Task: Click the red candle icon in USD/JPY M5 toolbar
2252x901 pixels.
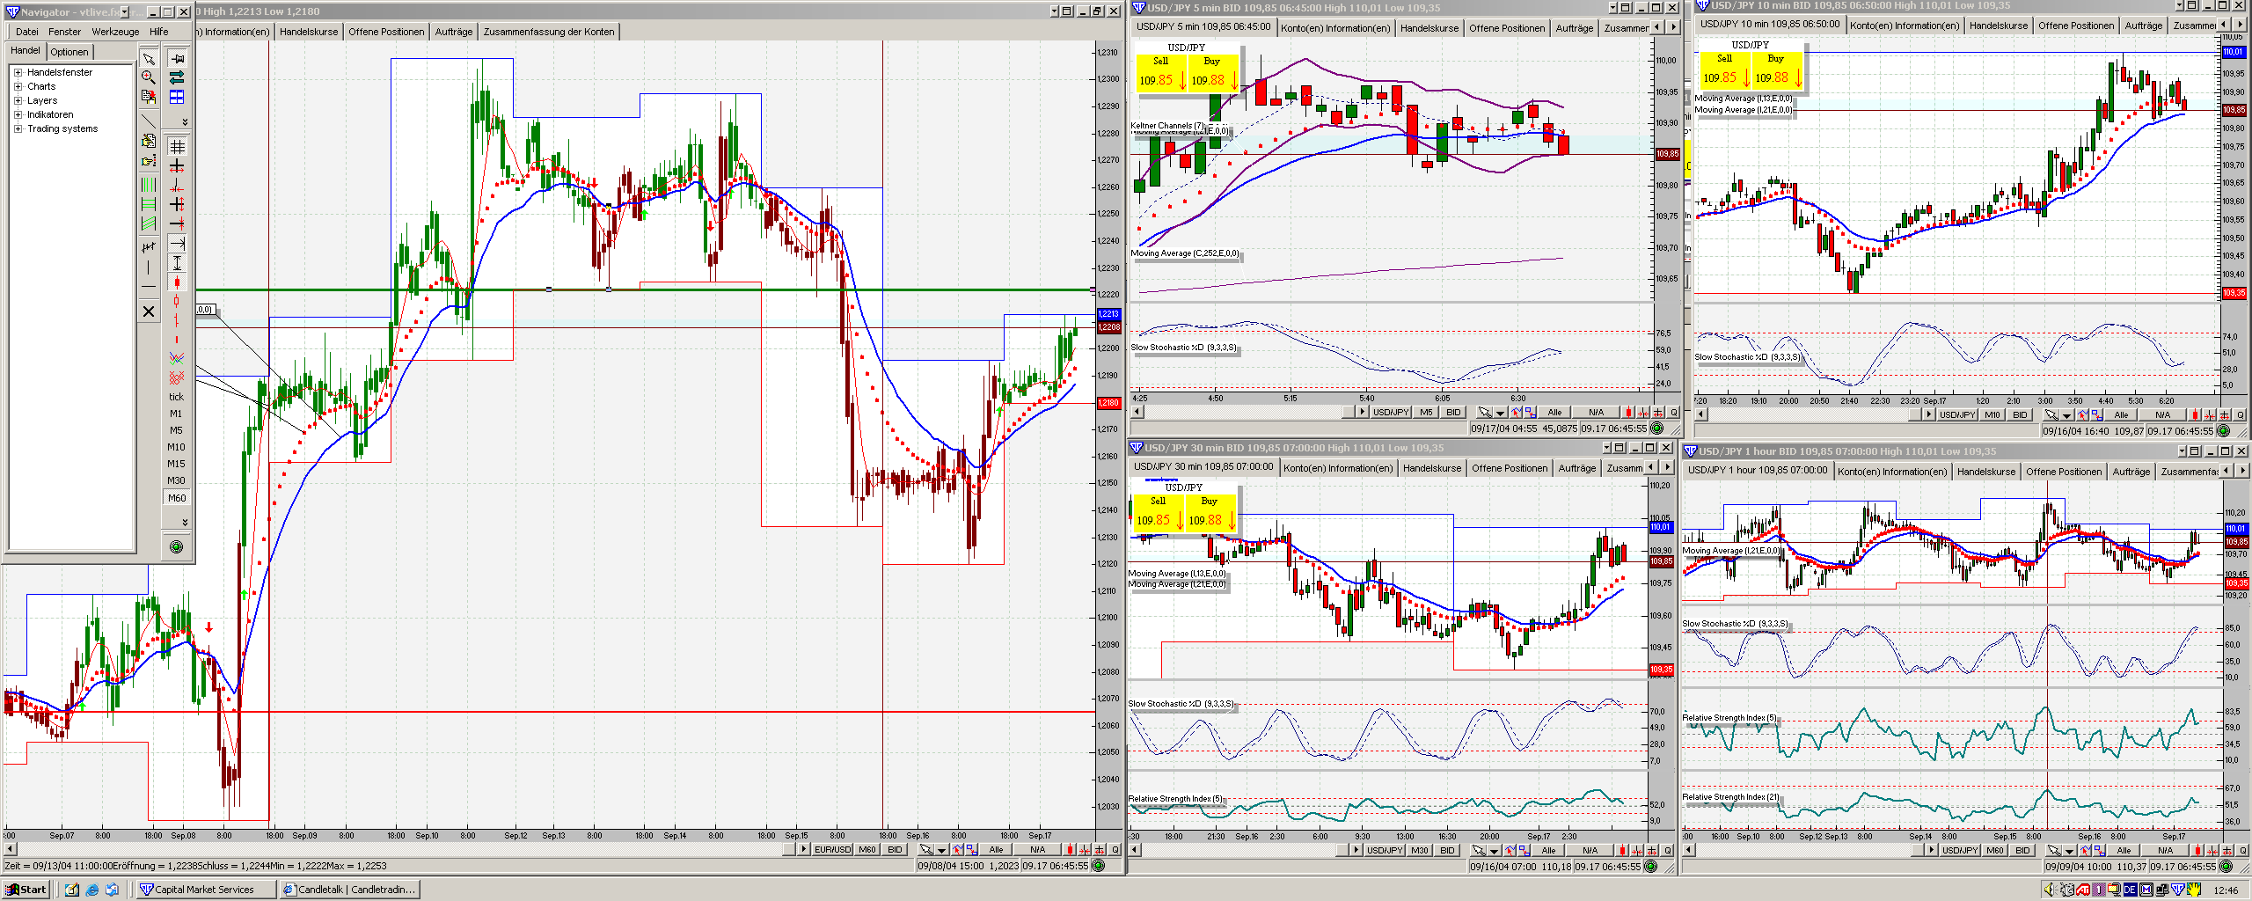Action: tap(1629, 413)
